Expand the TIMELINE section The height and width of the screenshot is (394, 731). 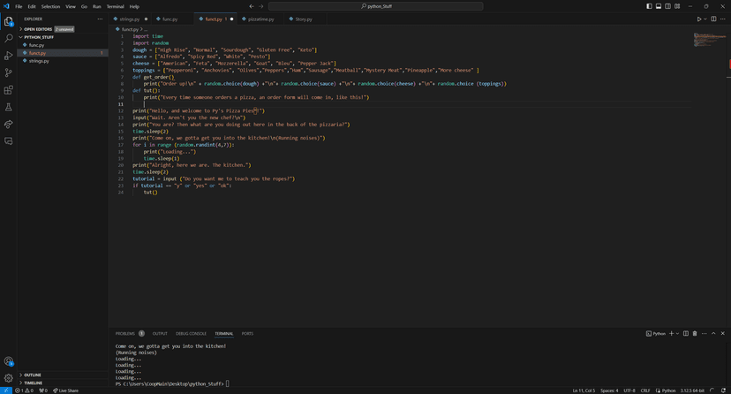pyautogui.click(x=33, y=383)
